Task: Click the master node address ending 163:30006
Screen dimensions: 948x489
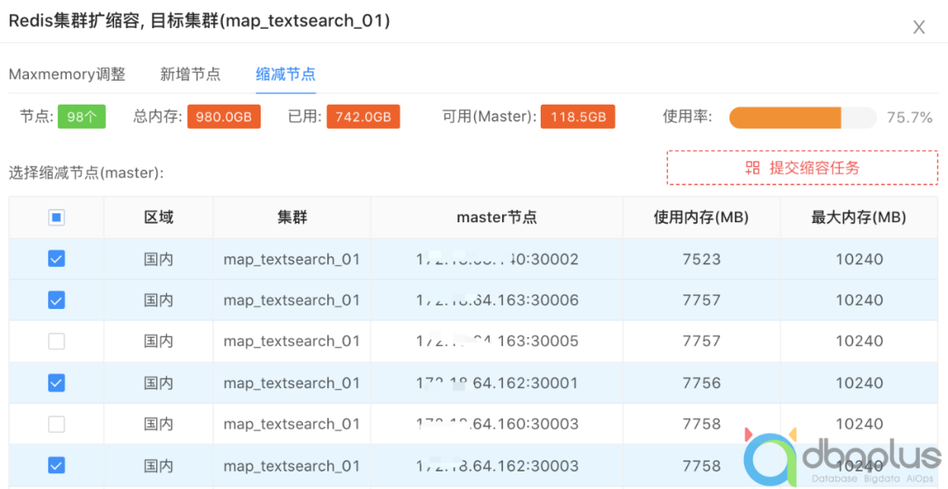Action: coord(497,300)
